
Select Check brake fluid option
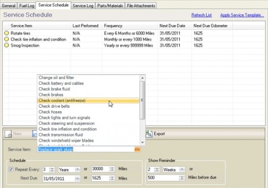coord(88,89)
